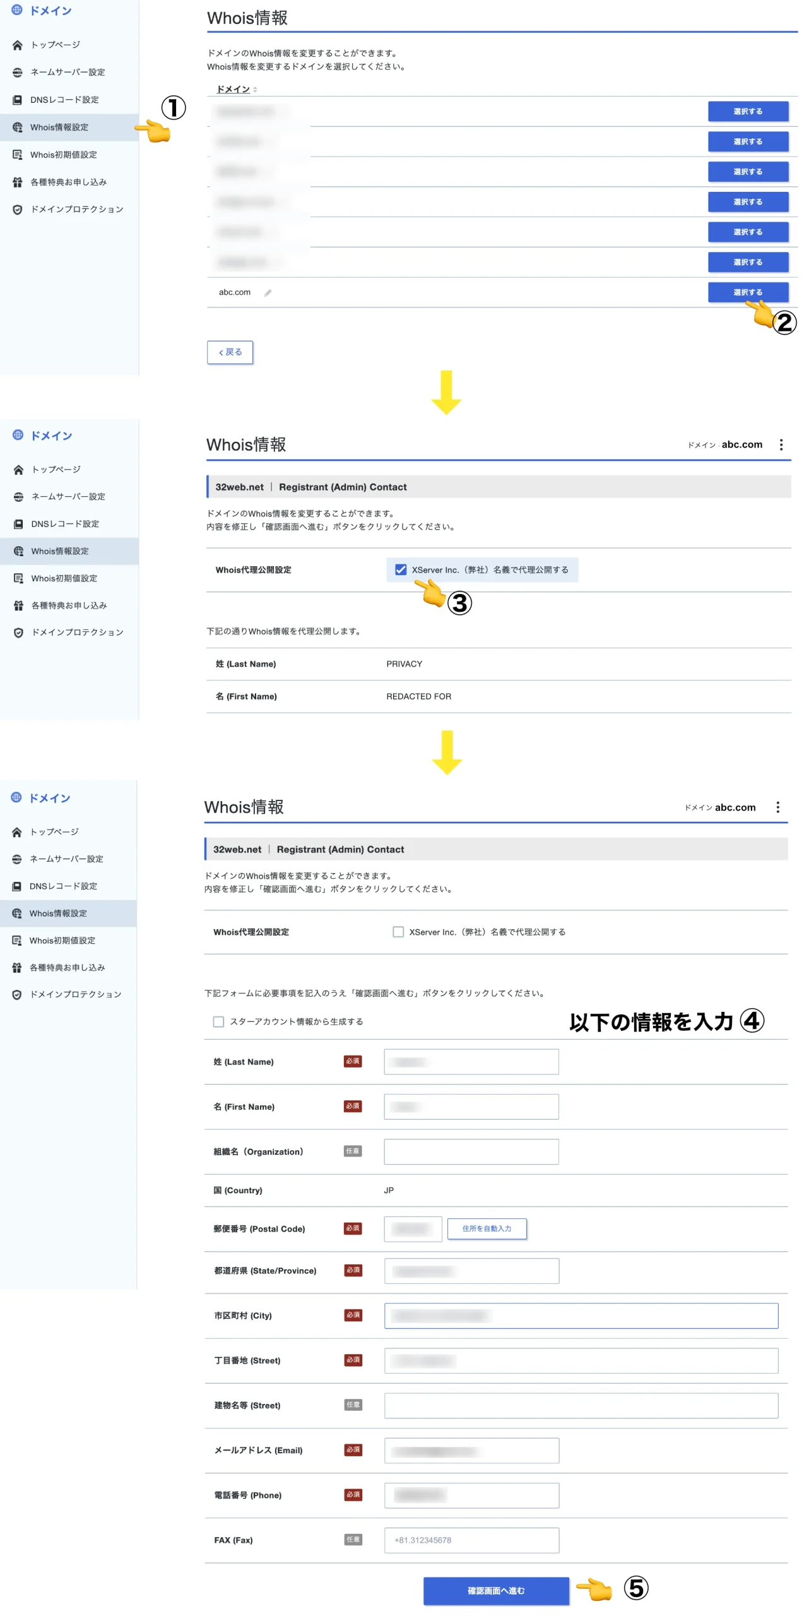Click the FAX field showing +81.312345678
This screenshot has width=809, height=1616.
pyautogui.click(x=471, y=1540)
